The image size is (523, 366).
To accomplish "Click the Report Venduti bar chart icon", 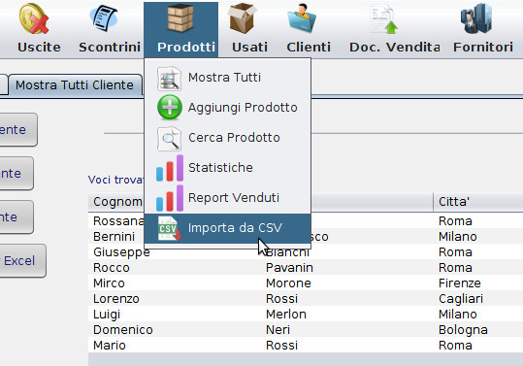I will pyautogui.click(x=170, y=198).
